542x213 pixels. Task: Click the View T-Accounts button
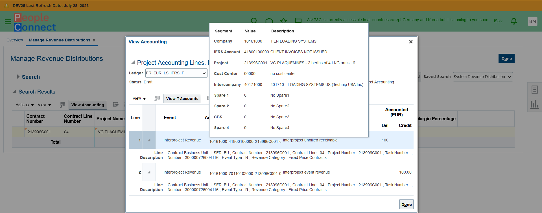click(182, 99)
